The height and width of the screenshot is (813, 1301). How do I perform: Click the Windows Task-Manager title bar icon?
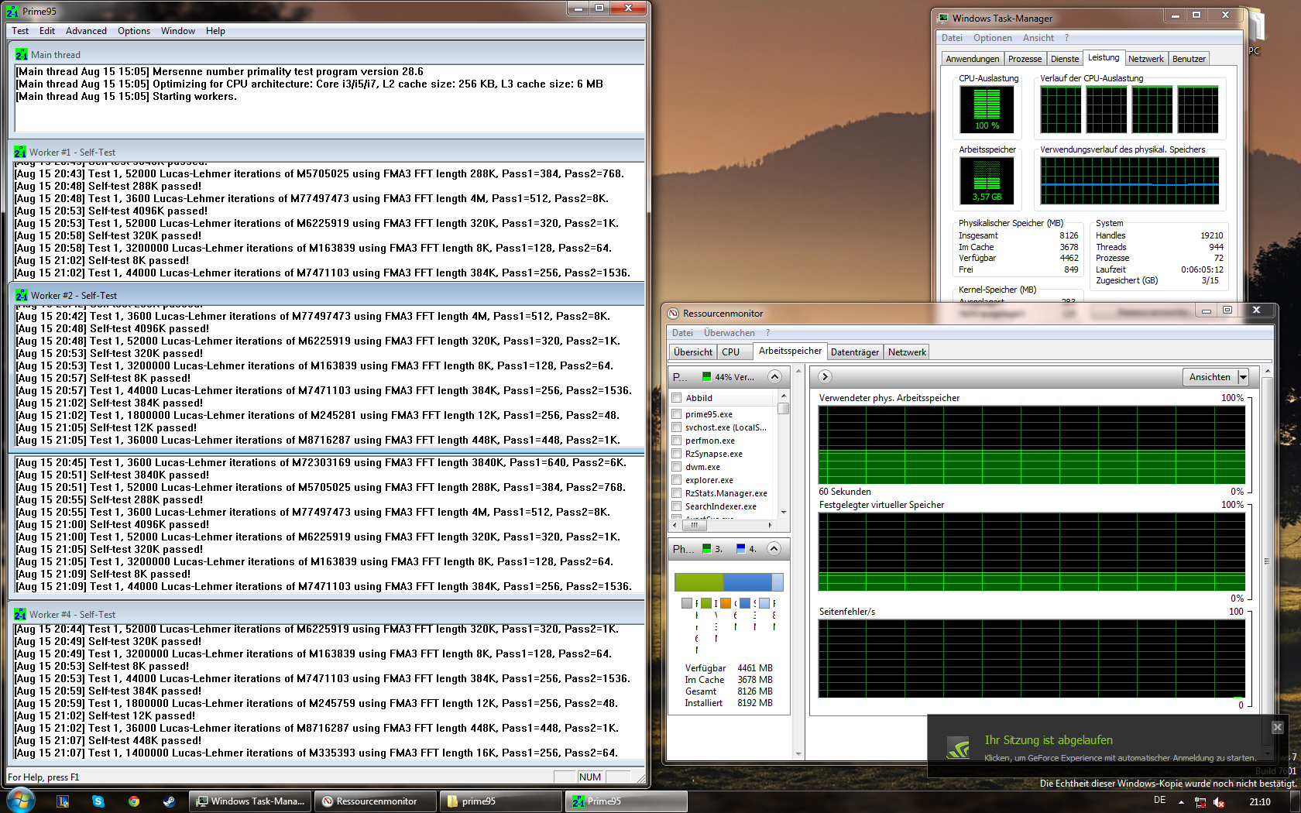pos(943,18)
